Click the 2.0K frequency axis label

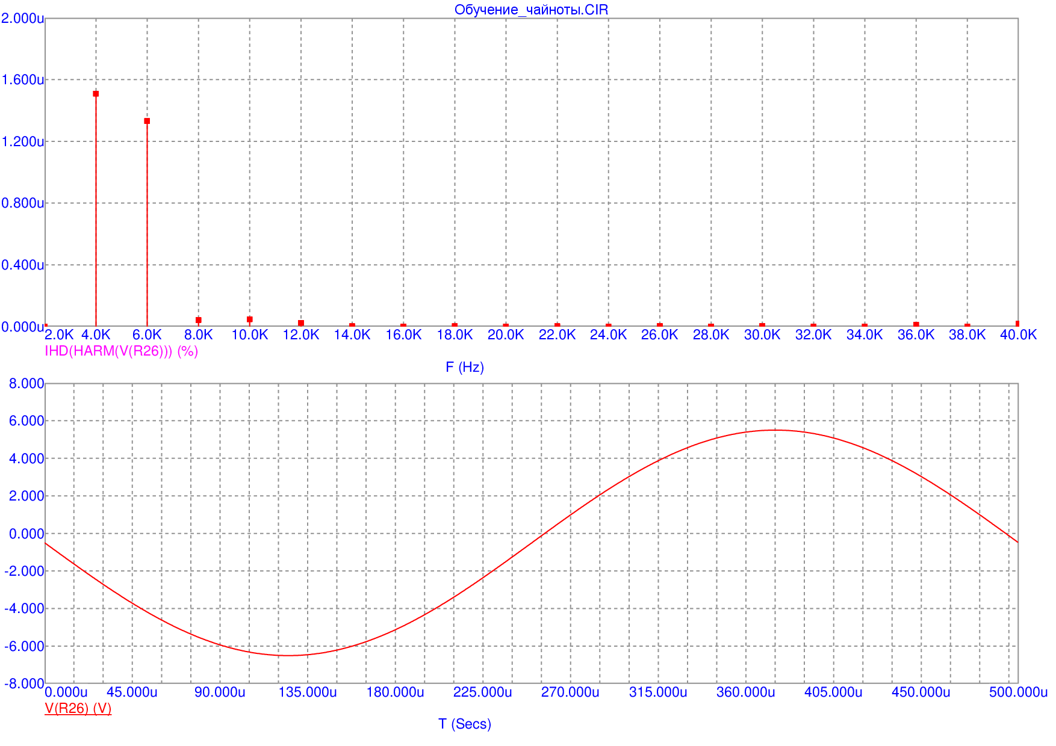pos(59,334)
